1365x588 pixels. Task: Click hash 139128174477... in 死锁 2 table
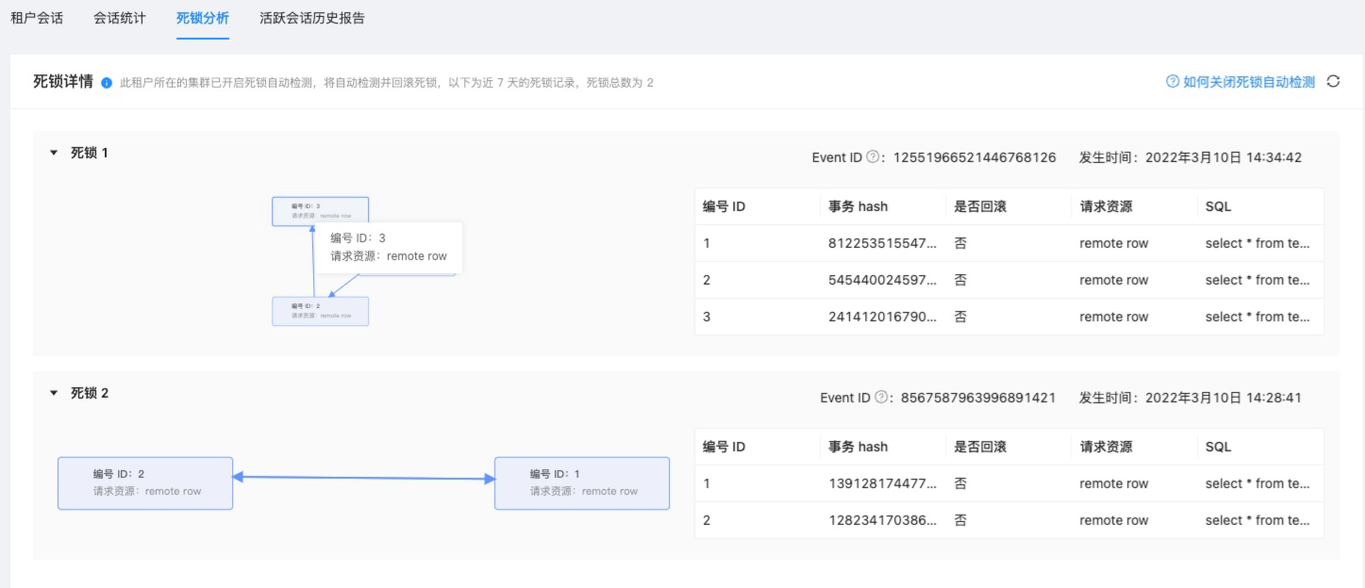(x=883, y=483)
